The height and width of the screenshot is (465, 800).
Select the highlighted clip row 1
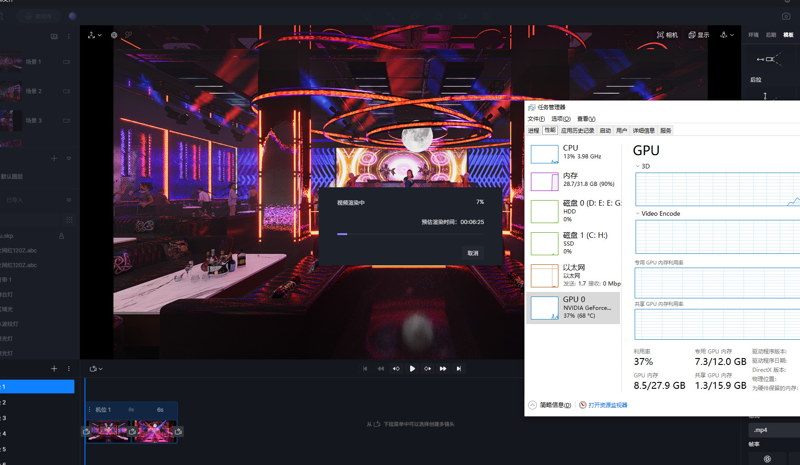click(x=37, y=387)
